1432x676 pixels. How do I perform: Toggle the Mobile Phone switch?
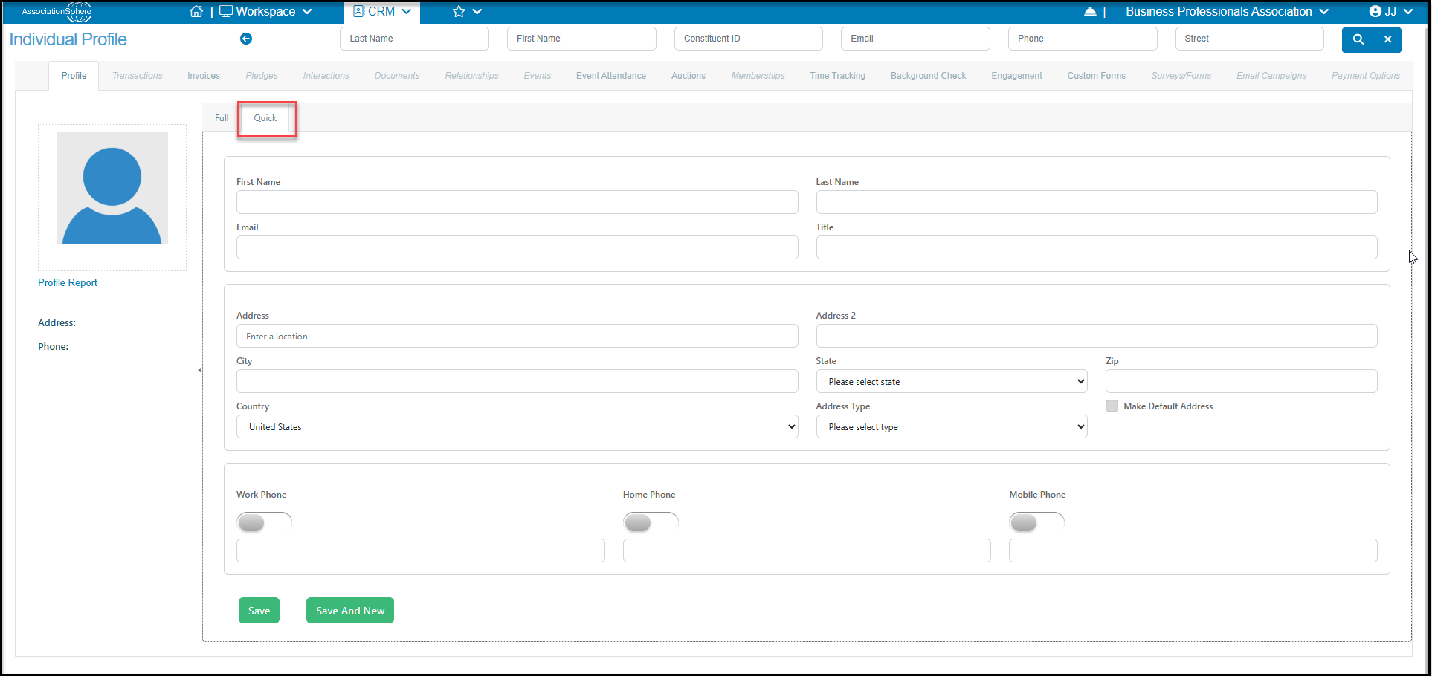click(1036, 522)
